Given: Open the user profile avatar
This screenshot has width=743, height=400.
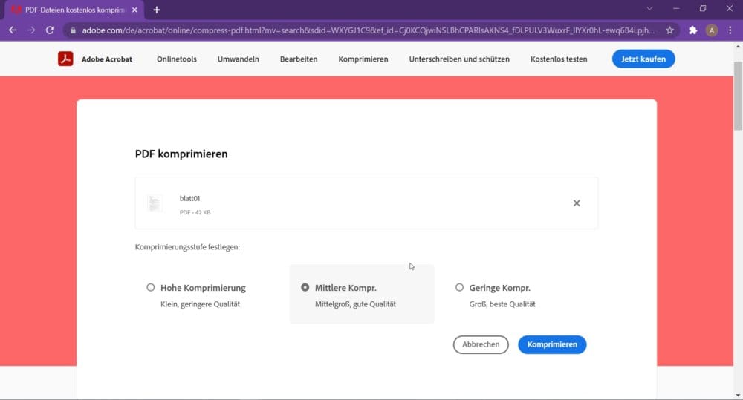Looking at the screenshot, I should pyautogui.click(x=711, y=30).
